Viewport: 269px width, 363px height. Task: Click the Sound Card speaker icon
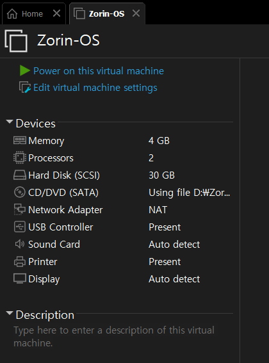tap(20, 244)
